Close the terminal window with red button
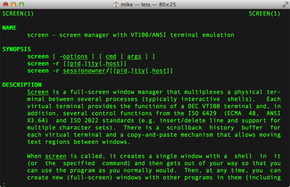The height and width of the screenshot is (187, 290). (x=6, y=4)
